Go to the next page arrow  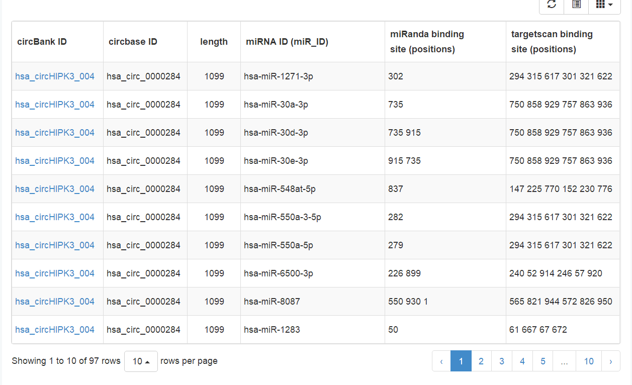pos(610,361)
